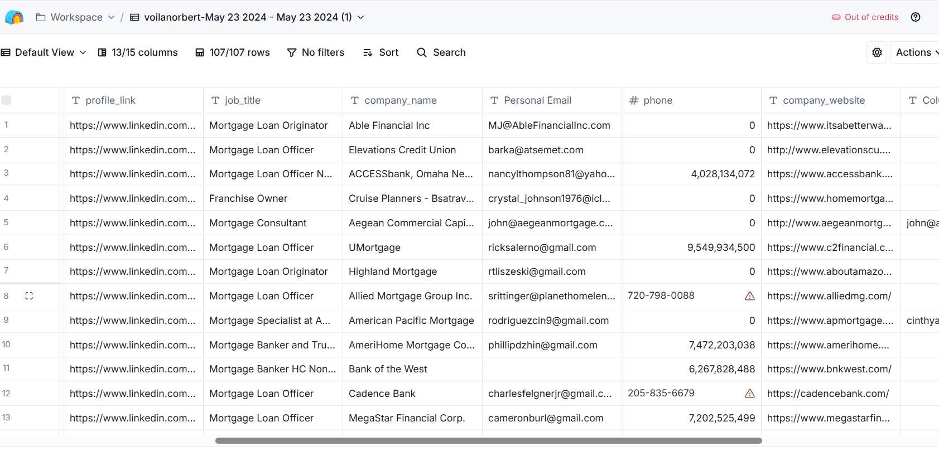Click the company_name column header
The image size is (939, 451).
(412, 100)
